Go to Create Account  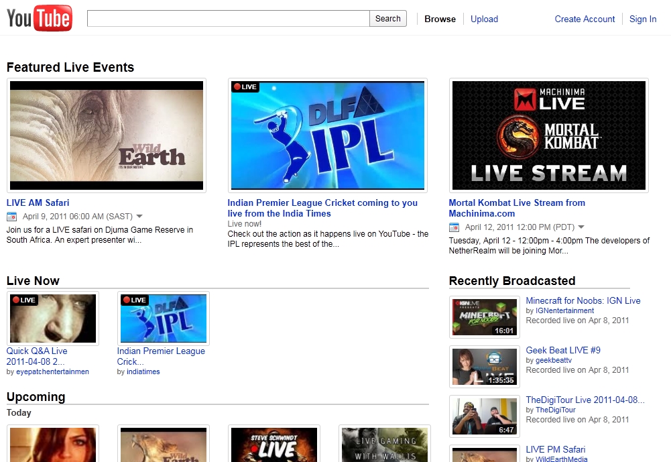[585, 19]
